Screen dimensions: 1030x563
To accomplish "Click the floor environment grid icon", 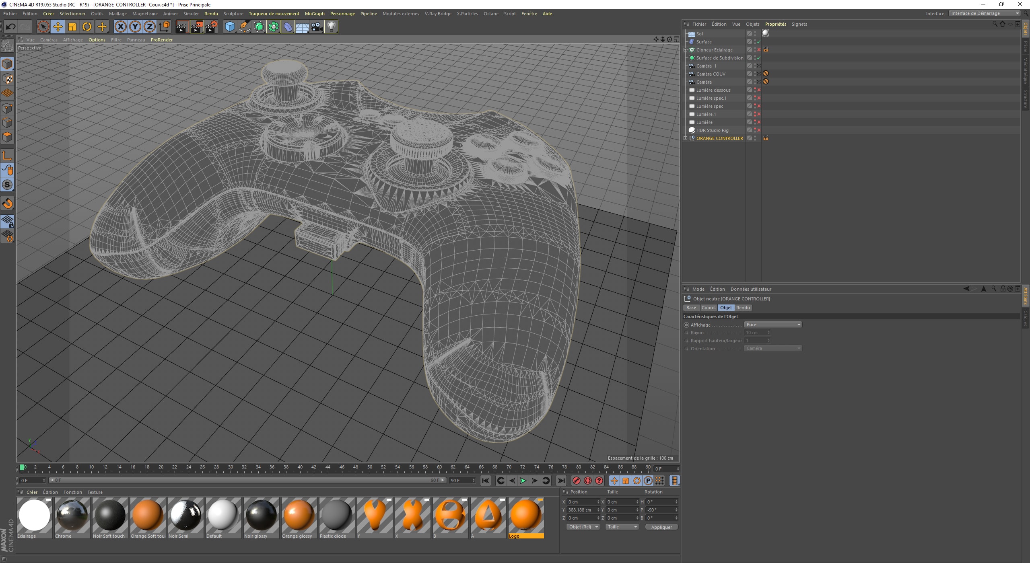I will [x=303, y=27].
